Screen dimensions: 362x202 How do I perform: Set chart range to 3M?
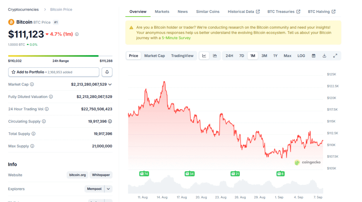tap(264, 56)
